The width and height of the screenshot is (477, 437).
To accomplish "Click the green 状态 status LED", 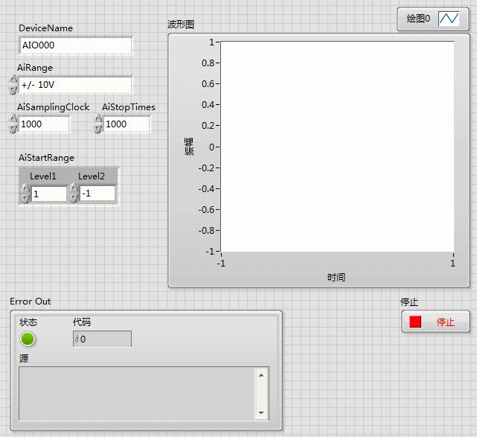I will [28, 339].
